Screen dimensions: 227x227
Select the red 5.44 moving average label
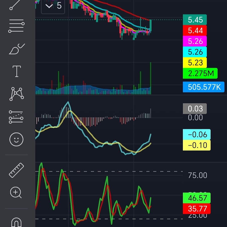pyautogui.click(x=195, y=31)
